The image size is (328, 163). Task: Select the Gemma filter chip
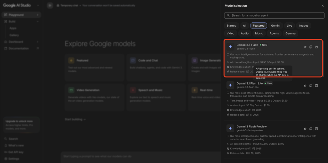point(291,33)
